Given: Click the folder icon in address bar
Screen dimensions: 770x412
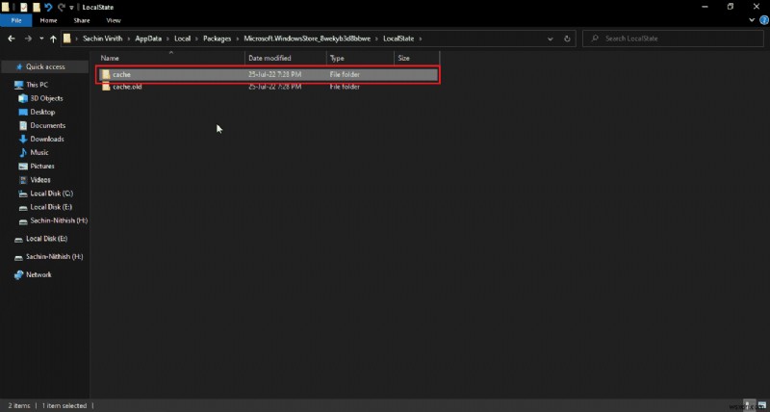Looking at the screenshot, I should coord(67,39).
